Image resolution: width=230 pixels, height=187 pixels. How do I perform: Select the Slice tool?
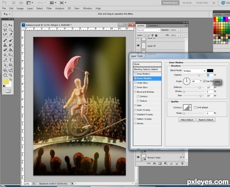[x=5, y=35]
